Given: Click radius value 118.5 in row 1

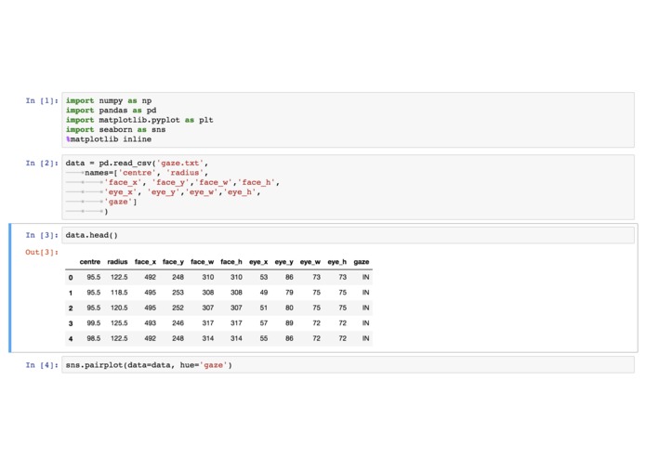Looking at the screenshot, I should [x=119, y=293].
